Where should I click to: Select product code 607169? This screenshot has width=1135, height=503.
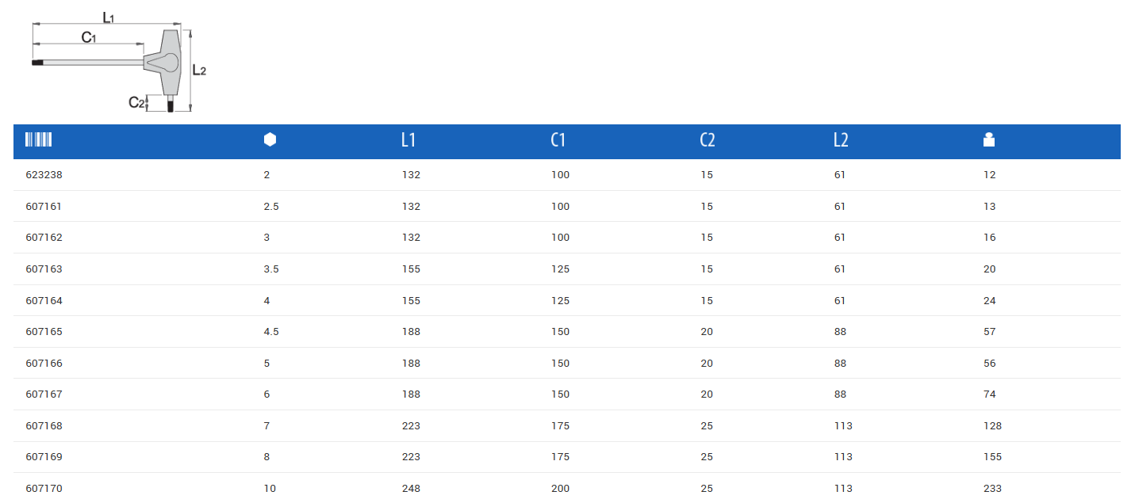[44, 457]
